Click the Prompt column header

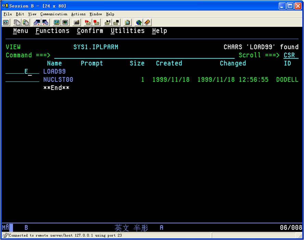pyautogui.click(x=92, y=63)
